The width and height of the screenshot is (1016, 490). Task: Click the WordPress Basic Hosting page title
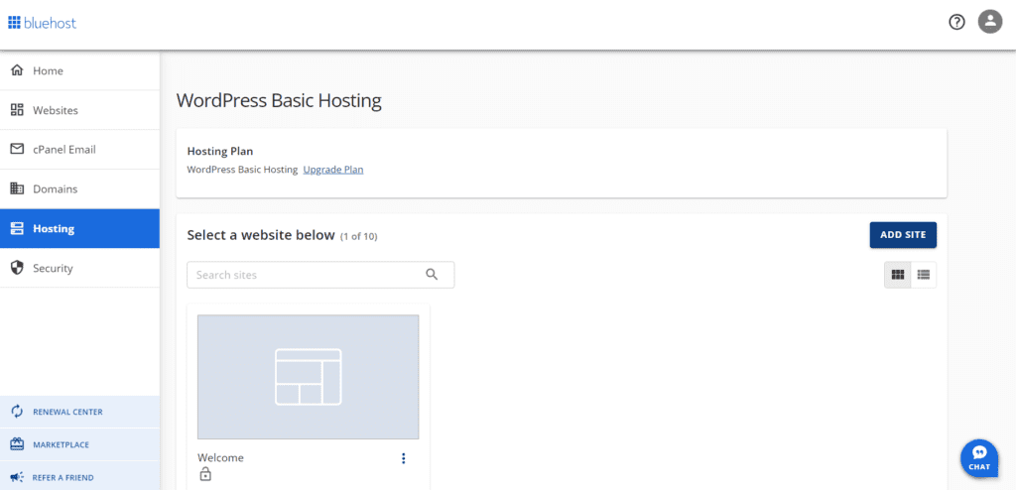pyautogui.click(x=279, y=101)
